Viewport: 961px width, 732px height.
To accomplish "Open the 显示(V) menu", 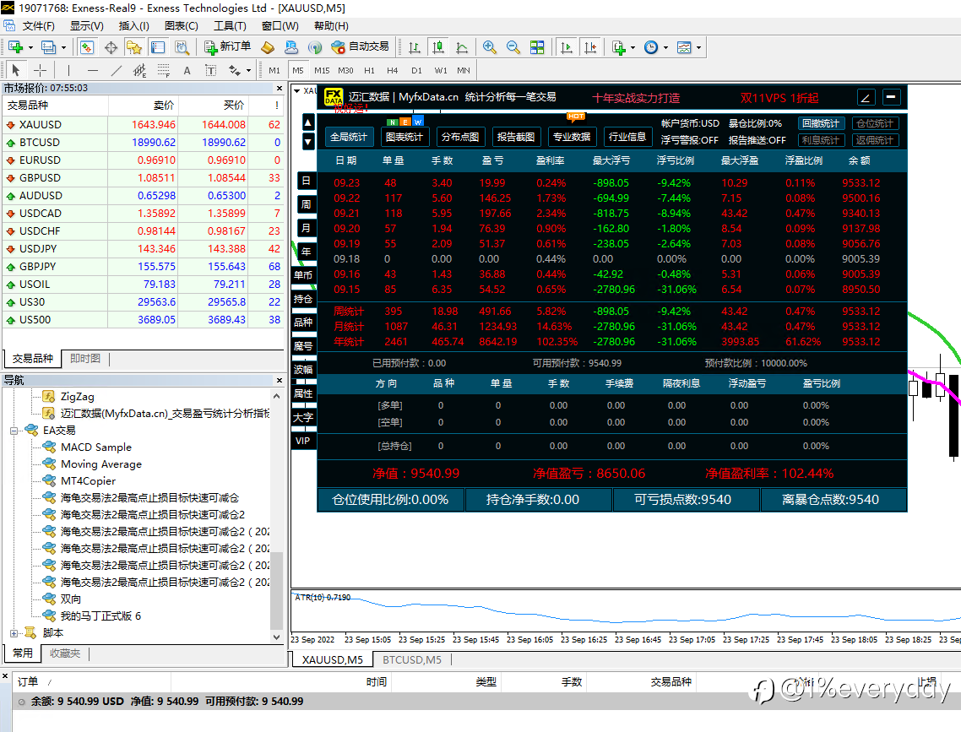I will [x=86, y=25].
